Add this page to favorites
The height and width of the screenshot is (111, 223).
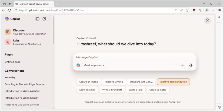pyautogui.click(x=187, y=10)
